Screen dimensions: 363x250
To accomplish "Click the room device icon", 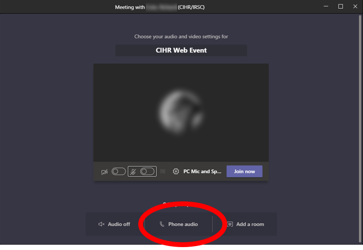I will tap(230, 224).
